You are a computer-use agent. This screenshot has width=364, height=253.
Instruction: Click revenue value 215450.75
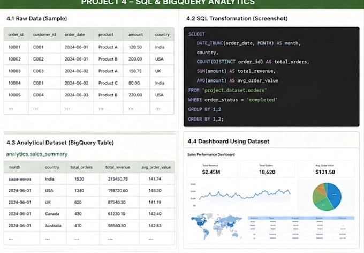click(x=118, y=179)
